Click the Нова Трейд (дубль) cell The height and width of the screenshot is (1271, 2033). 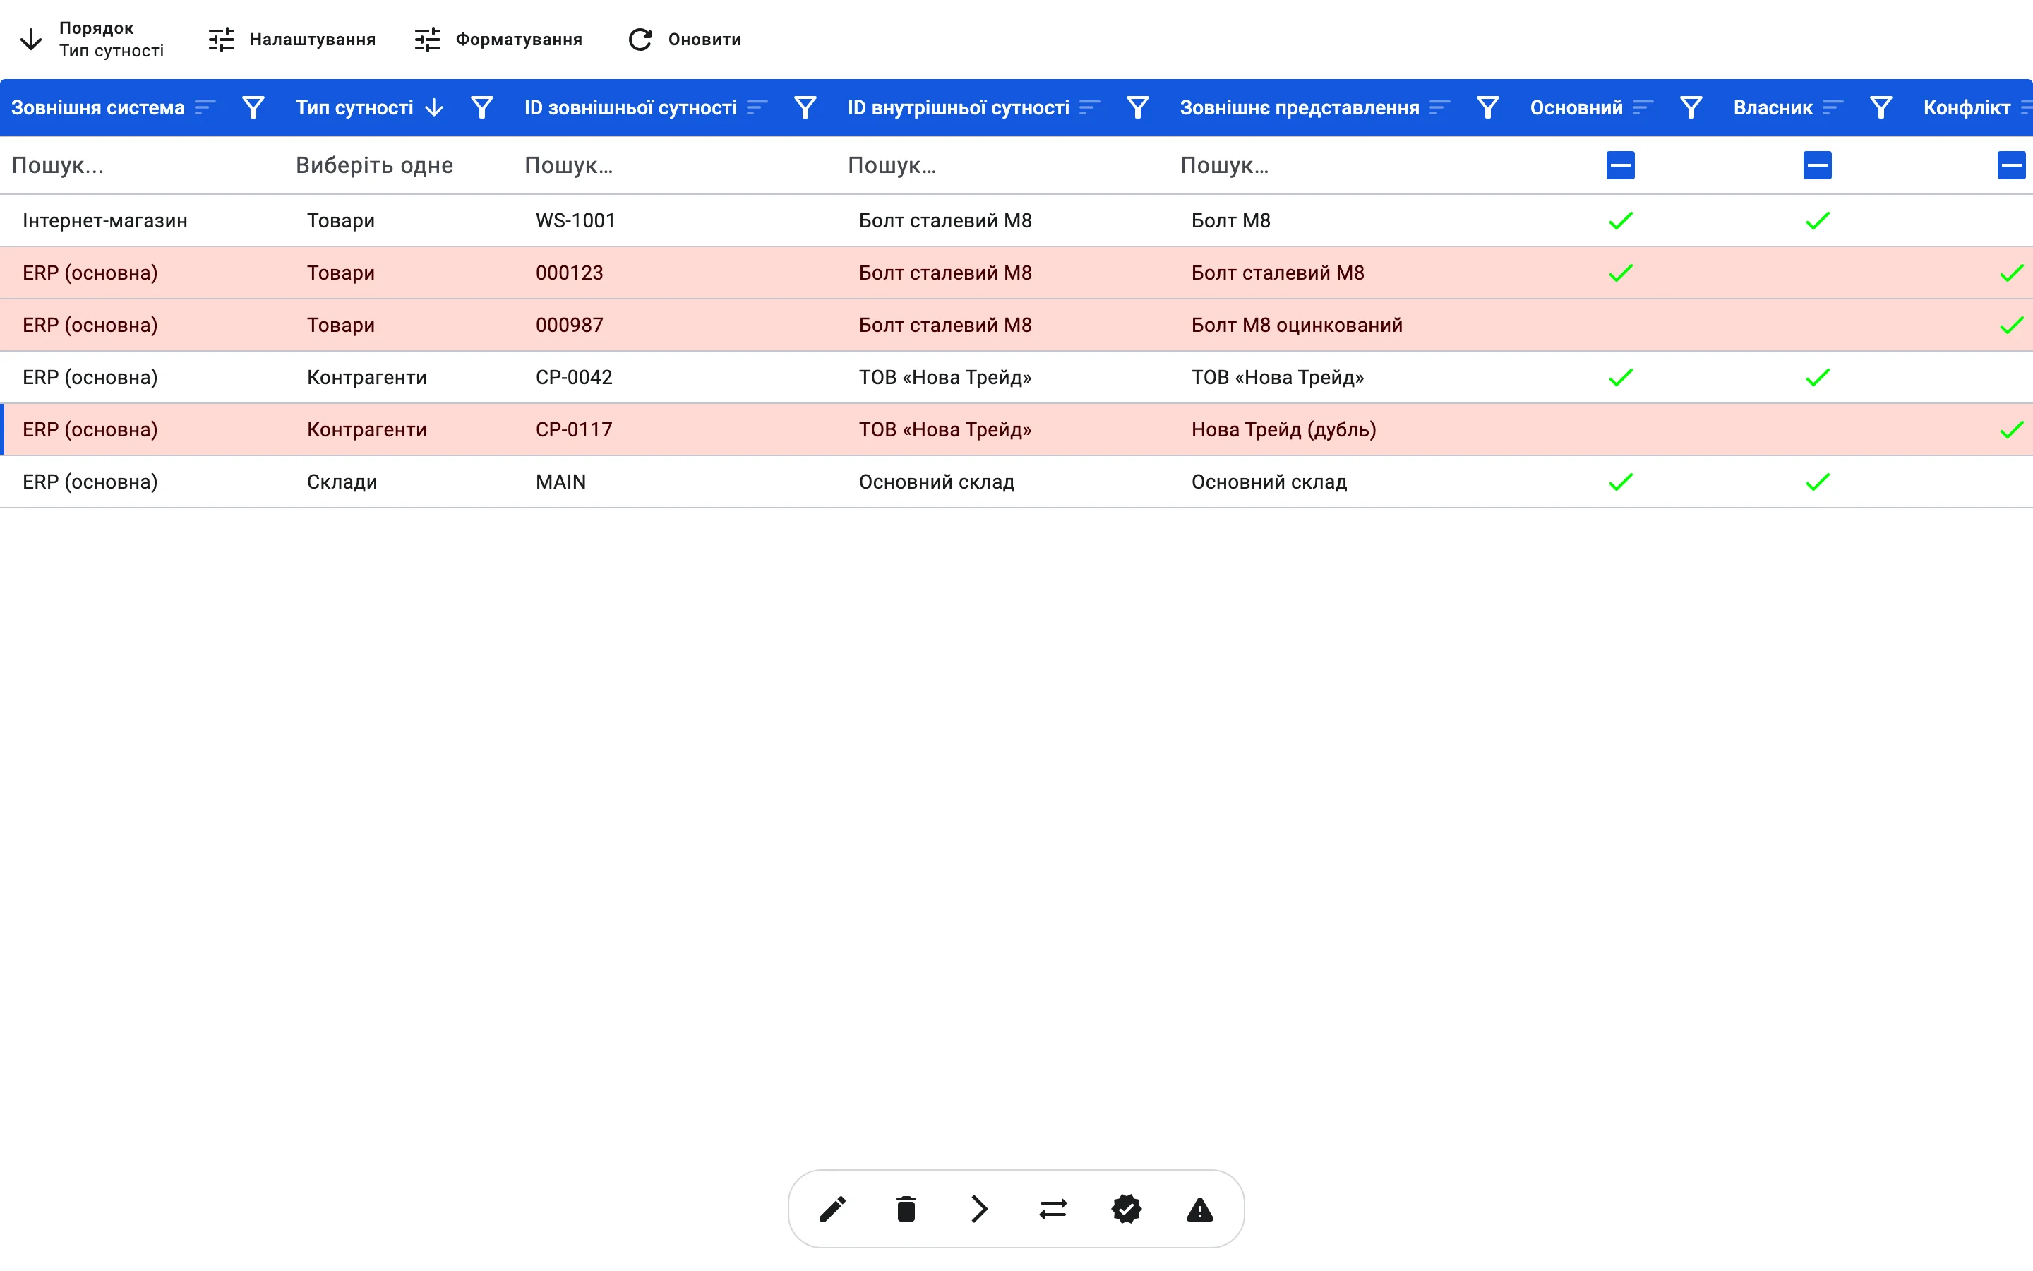coord(1283,429)
